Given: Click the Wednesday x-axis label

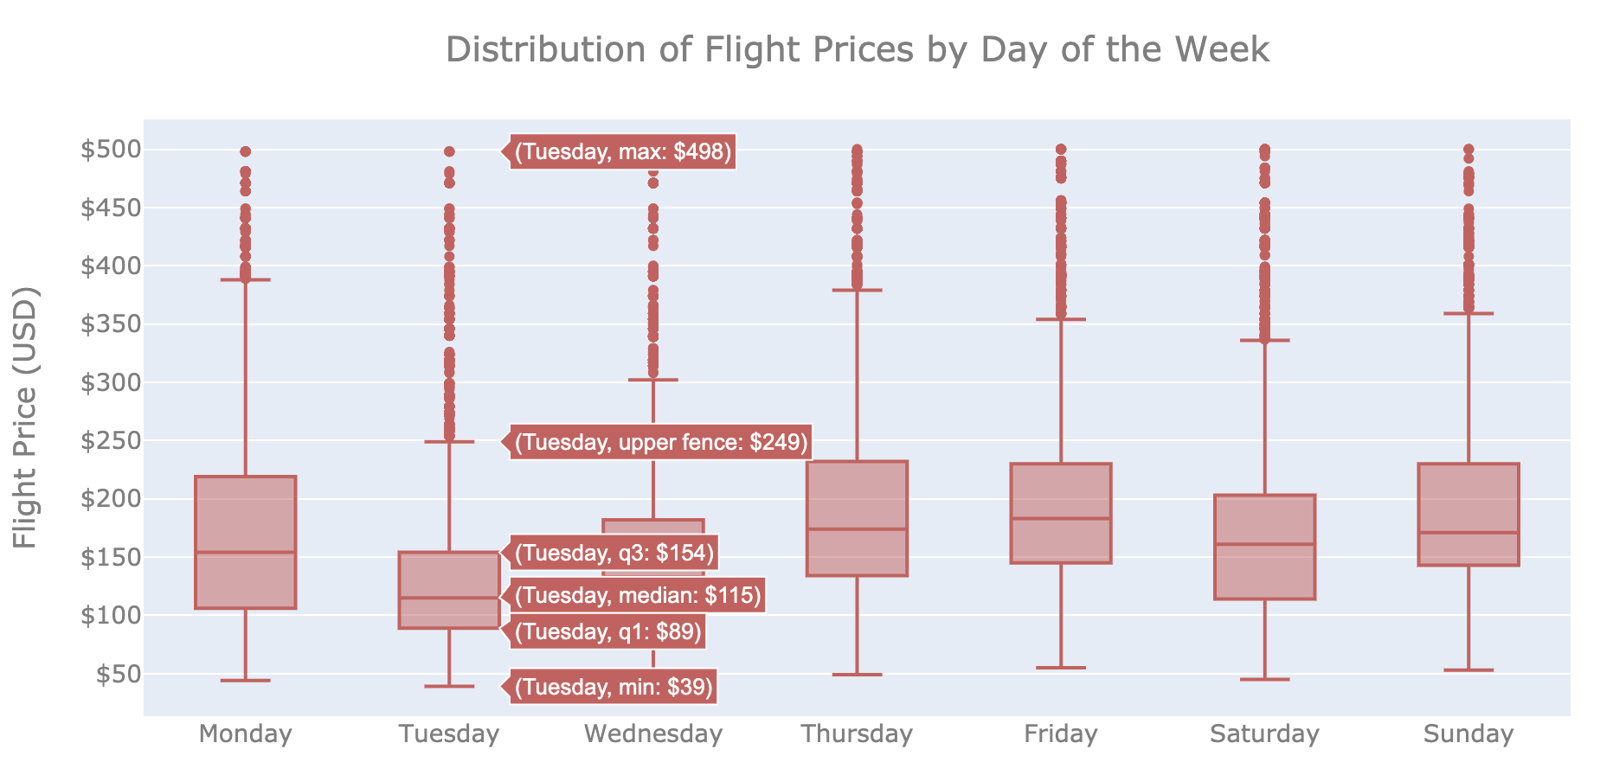Looking at the screenshot, I should 653,734.
